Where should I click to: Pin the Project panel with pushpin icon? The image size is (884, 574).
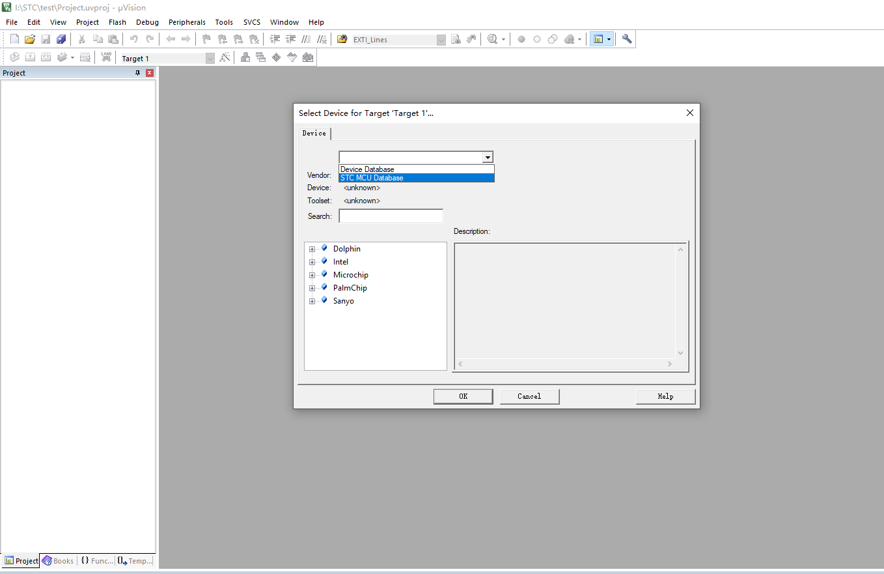coord(137,73)
